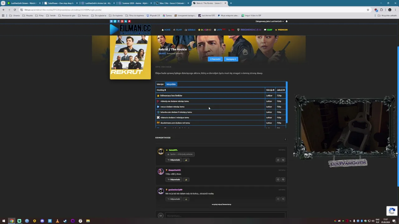Viewport: 399px width, 224px height.
Task: Like gosienkavip89's comment with thumbs up
Action: [x=186, y=199]
